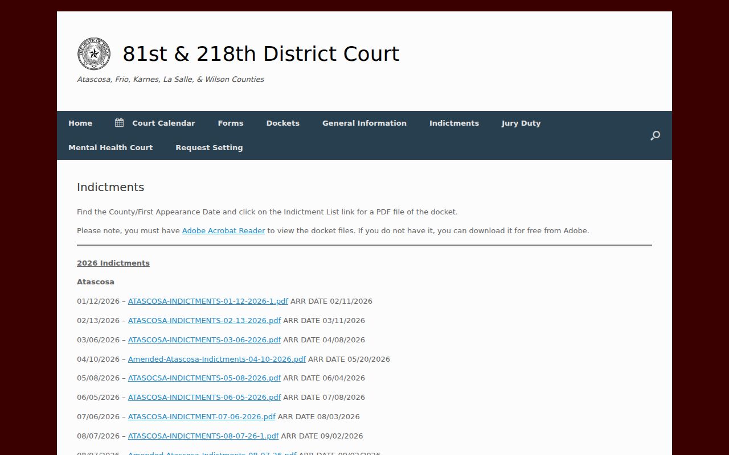
Task: Open the Jury Duty page
Action: [x=521, y=123]
